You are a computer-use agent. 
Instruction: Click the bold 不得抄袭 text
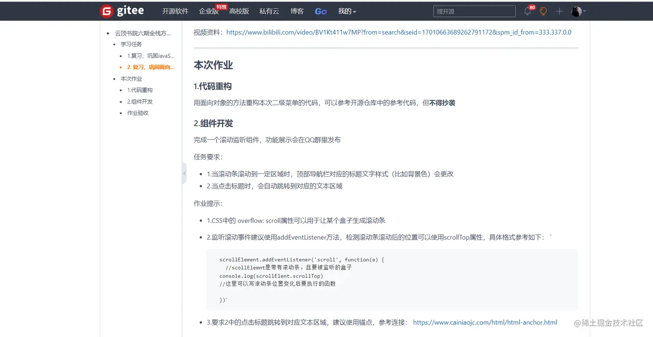442,103
